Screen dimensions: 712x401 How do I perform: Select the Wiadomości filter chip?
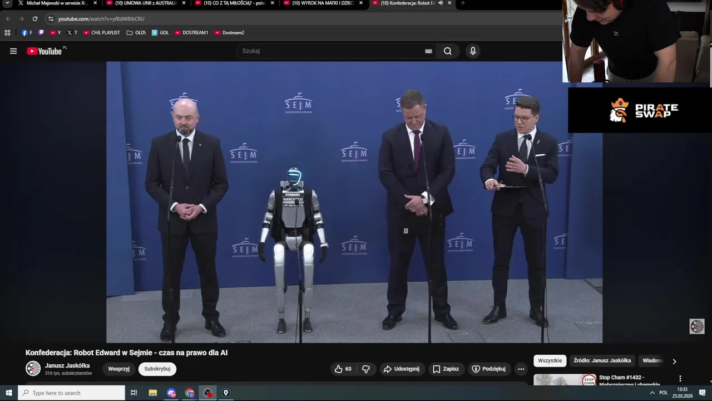point(653,361)
